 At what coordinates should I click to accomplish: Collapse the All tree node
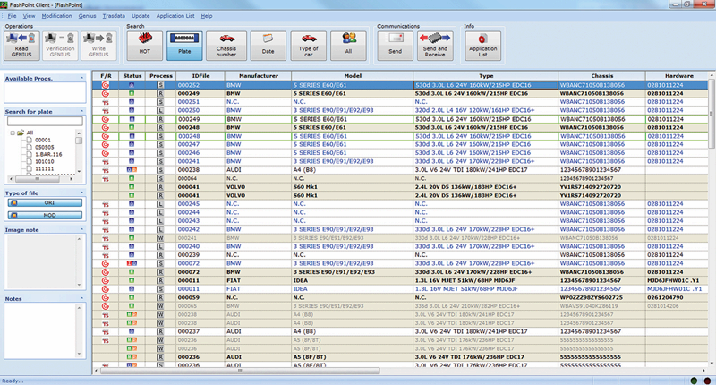tap(13, 133)
